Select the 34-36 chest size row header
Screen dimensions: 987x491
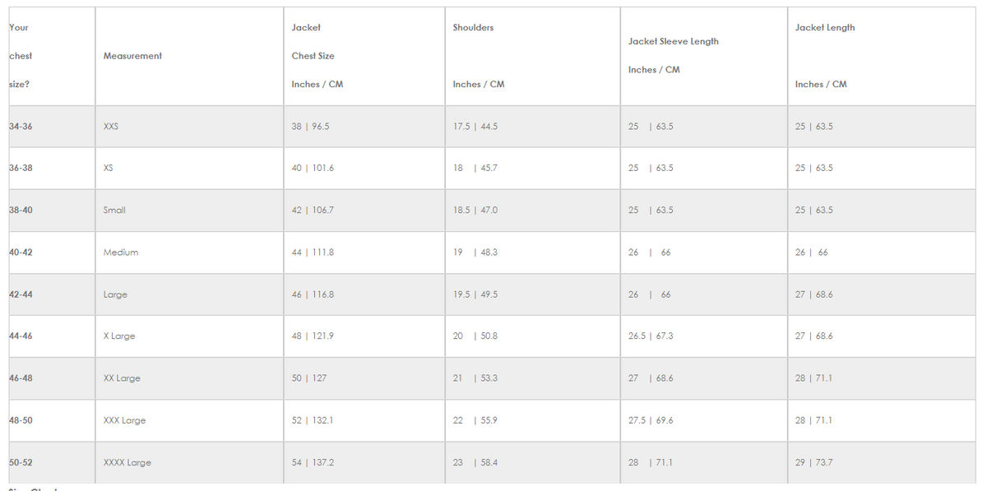pos(21,127)
